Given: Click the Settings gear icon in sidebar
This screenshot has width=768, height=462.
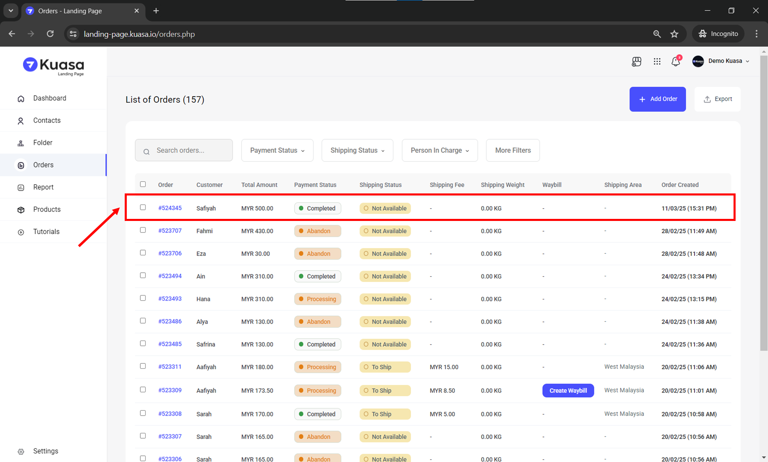Looking at the screenshot, I should point(21,451).
